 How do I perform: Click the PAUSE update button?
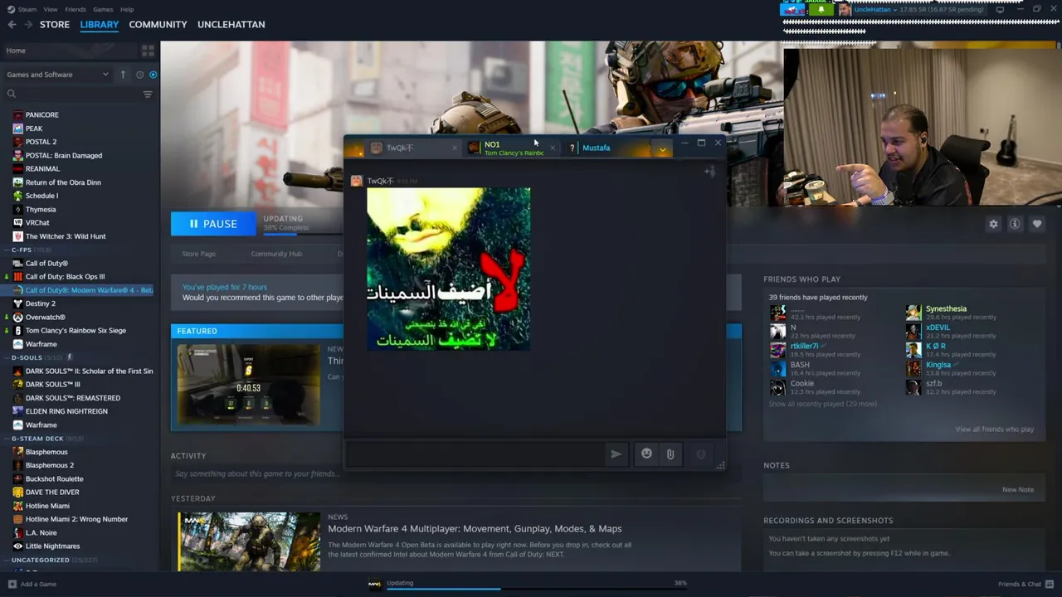point(213,224)
